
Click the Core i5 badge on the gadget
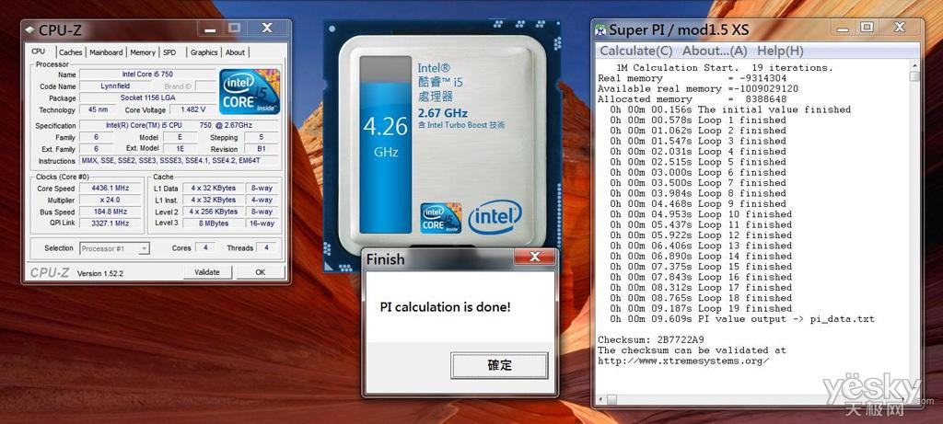click(441, 218)
